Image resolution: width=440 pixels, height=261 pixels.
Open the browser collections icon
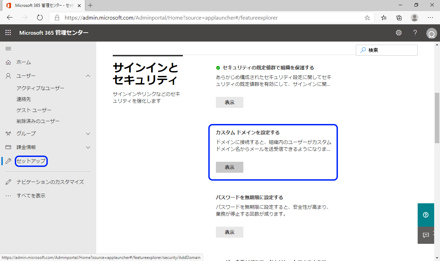pyautogui.click(x=399, y=18)
